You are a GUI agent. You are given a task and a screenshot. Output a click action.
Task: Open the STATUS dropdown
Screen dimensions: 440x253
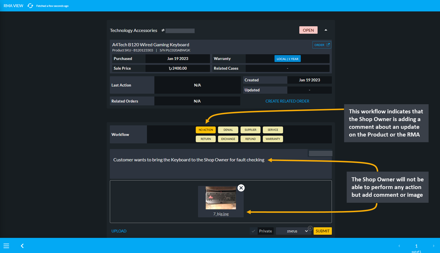tap(294, 231)
